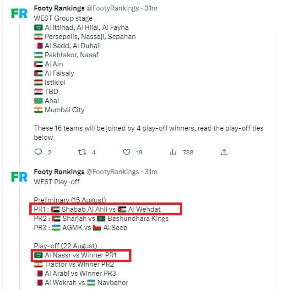Viewport: 288px width, 290px height.
Task: Open view analytics icon showing 788
Action: [173, 152]
